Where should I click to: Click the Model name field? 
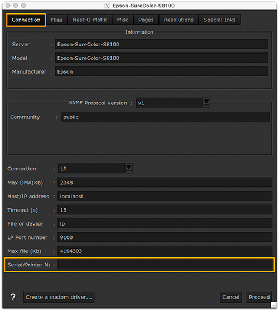(161, 58)
